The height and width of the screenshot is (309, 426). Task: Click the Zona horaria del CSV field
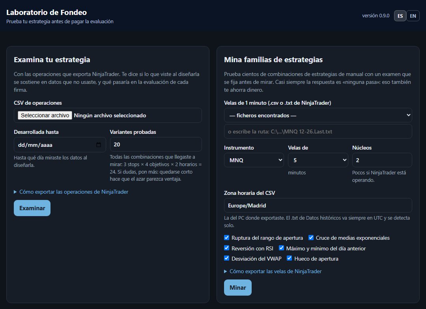318,205
